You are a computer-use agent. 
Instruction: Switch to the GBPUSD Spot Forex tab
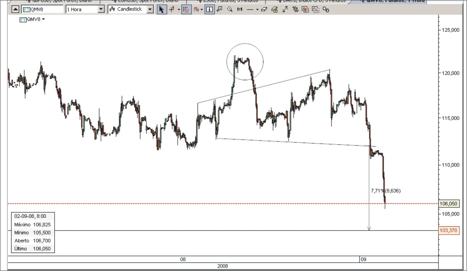click(x=56, y=1)
